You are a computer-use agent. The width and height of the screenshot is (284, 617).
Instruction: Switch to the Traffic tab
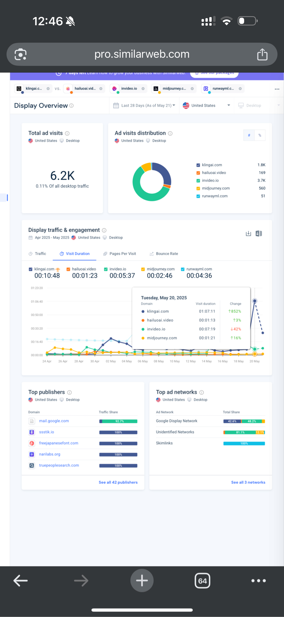(37, 254)
